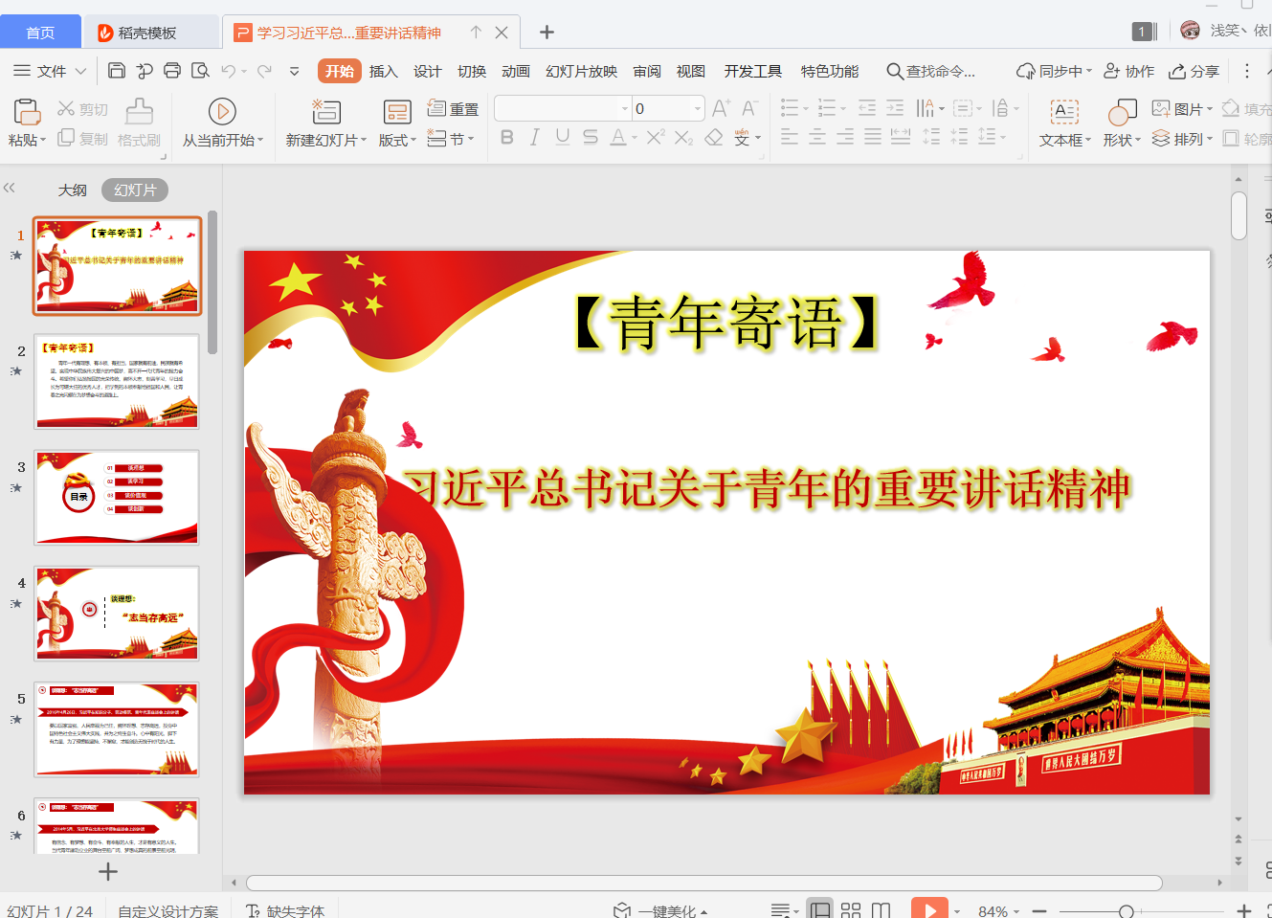
Task: Toggle Italic text formatting
Action: pos(535,138)
